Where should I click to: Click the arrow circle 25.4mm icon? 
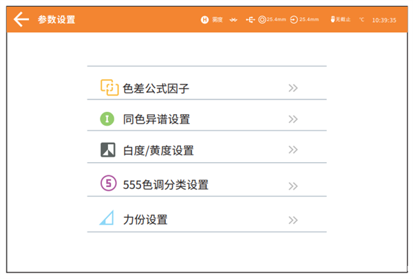tap(295, 20)
